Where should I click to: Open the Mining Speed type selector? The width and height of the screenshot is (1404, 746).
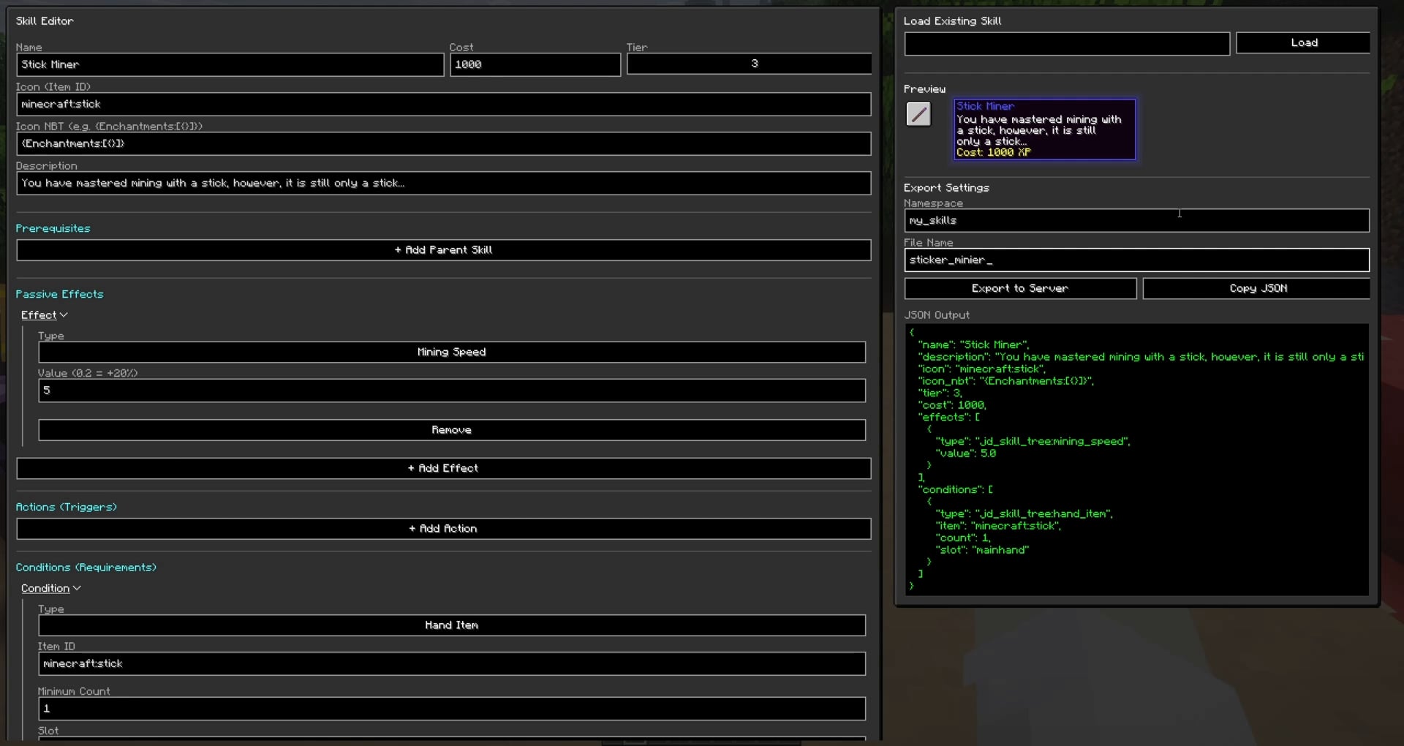point(451,353)
